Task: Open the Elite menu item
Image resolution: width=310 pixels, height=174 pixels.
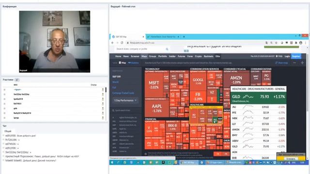Action: [217, 56]
